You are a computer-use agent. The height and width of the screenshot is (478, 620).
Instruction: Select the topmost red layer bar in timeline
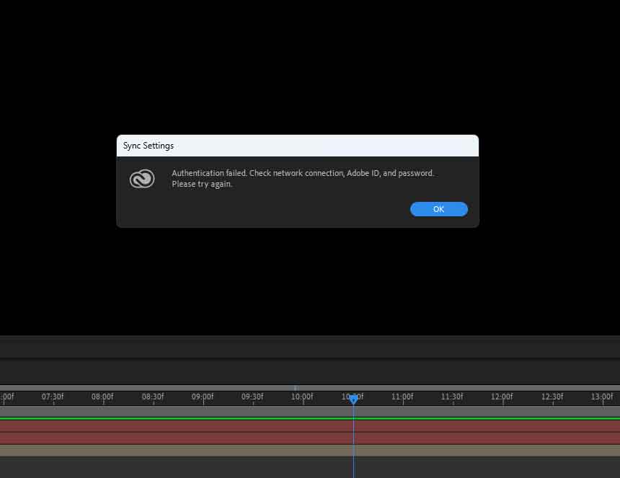(310, 426)
